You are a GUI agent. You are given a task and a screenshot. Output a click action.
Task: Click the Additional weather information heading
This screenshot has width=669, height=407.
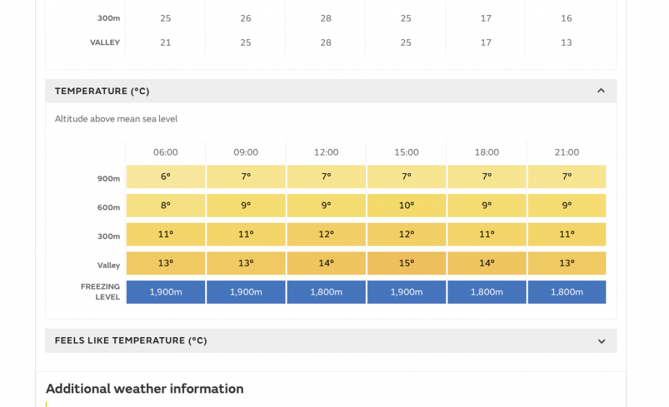144,389
